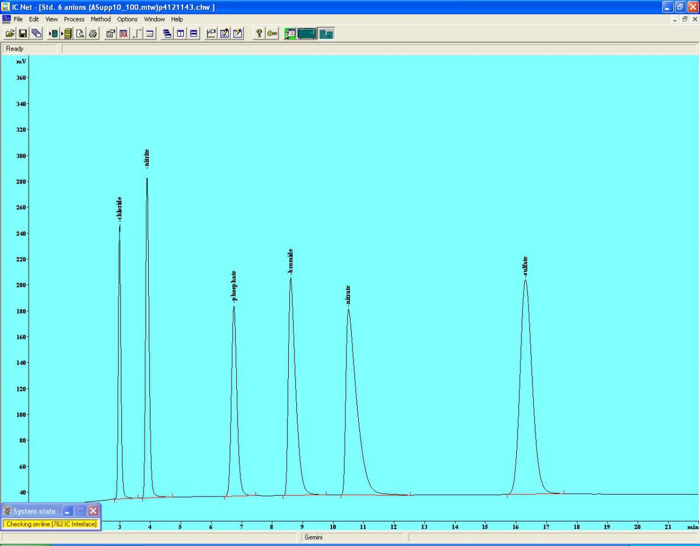Click the mV axis unit label
The height and width of the screenshot is (546, 700).
[21, 61]
